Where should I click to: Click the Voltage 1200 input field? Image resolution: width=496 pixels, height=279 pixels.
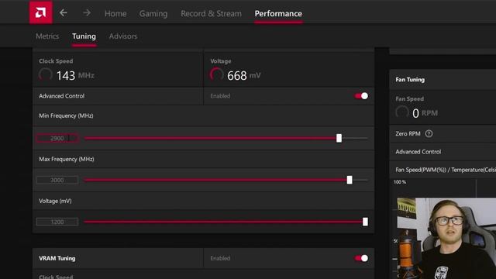[x=57, y=222]
